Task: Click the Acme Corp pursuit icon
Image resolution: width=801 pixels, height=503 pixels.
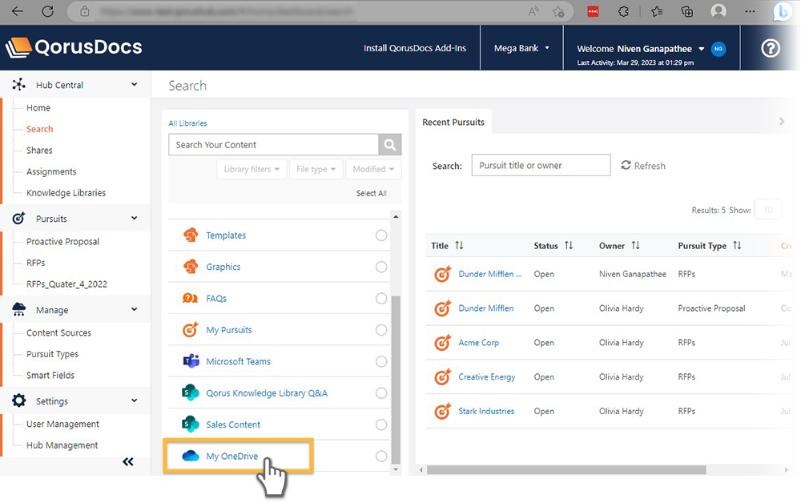Action: 442,343
